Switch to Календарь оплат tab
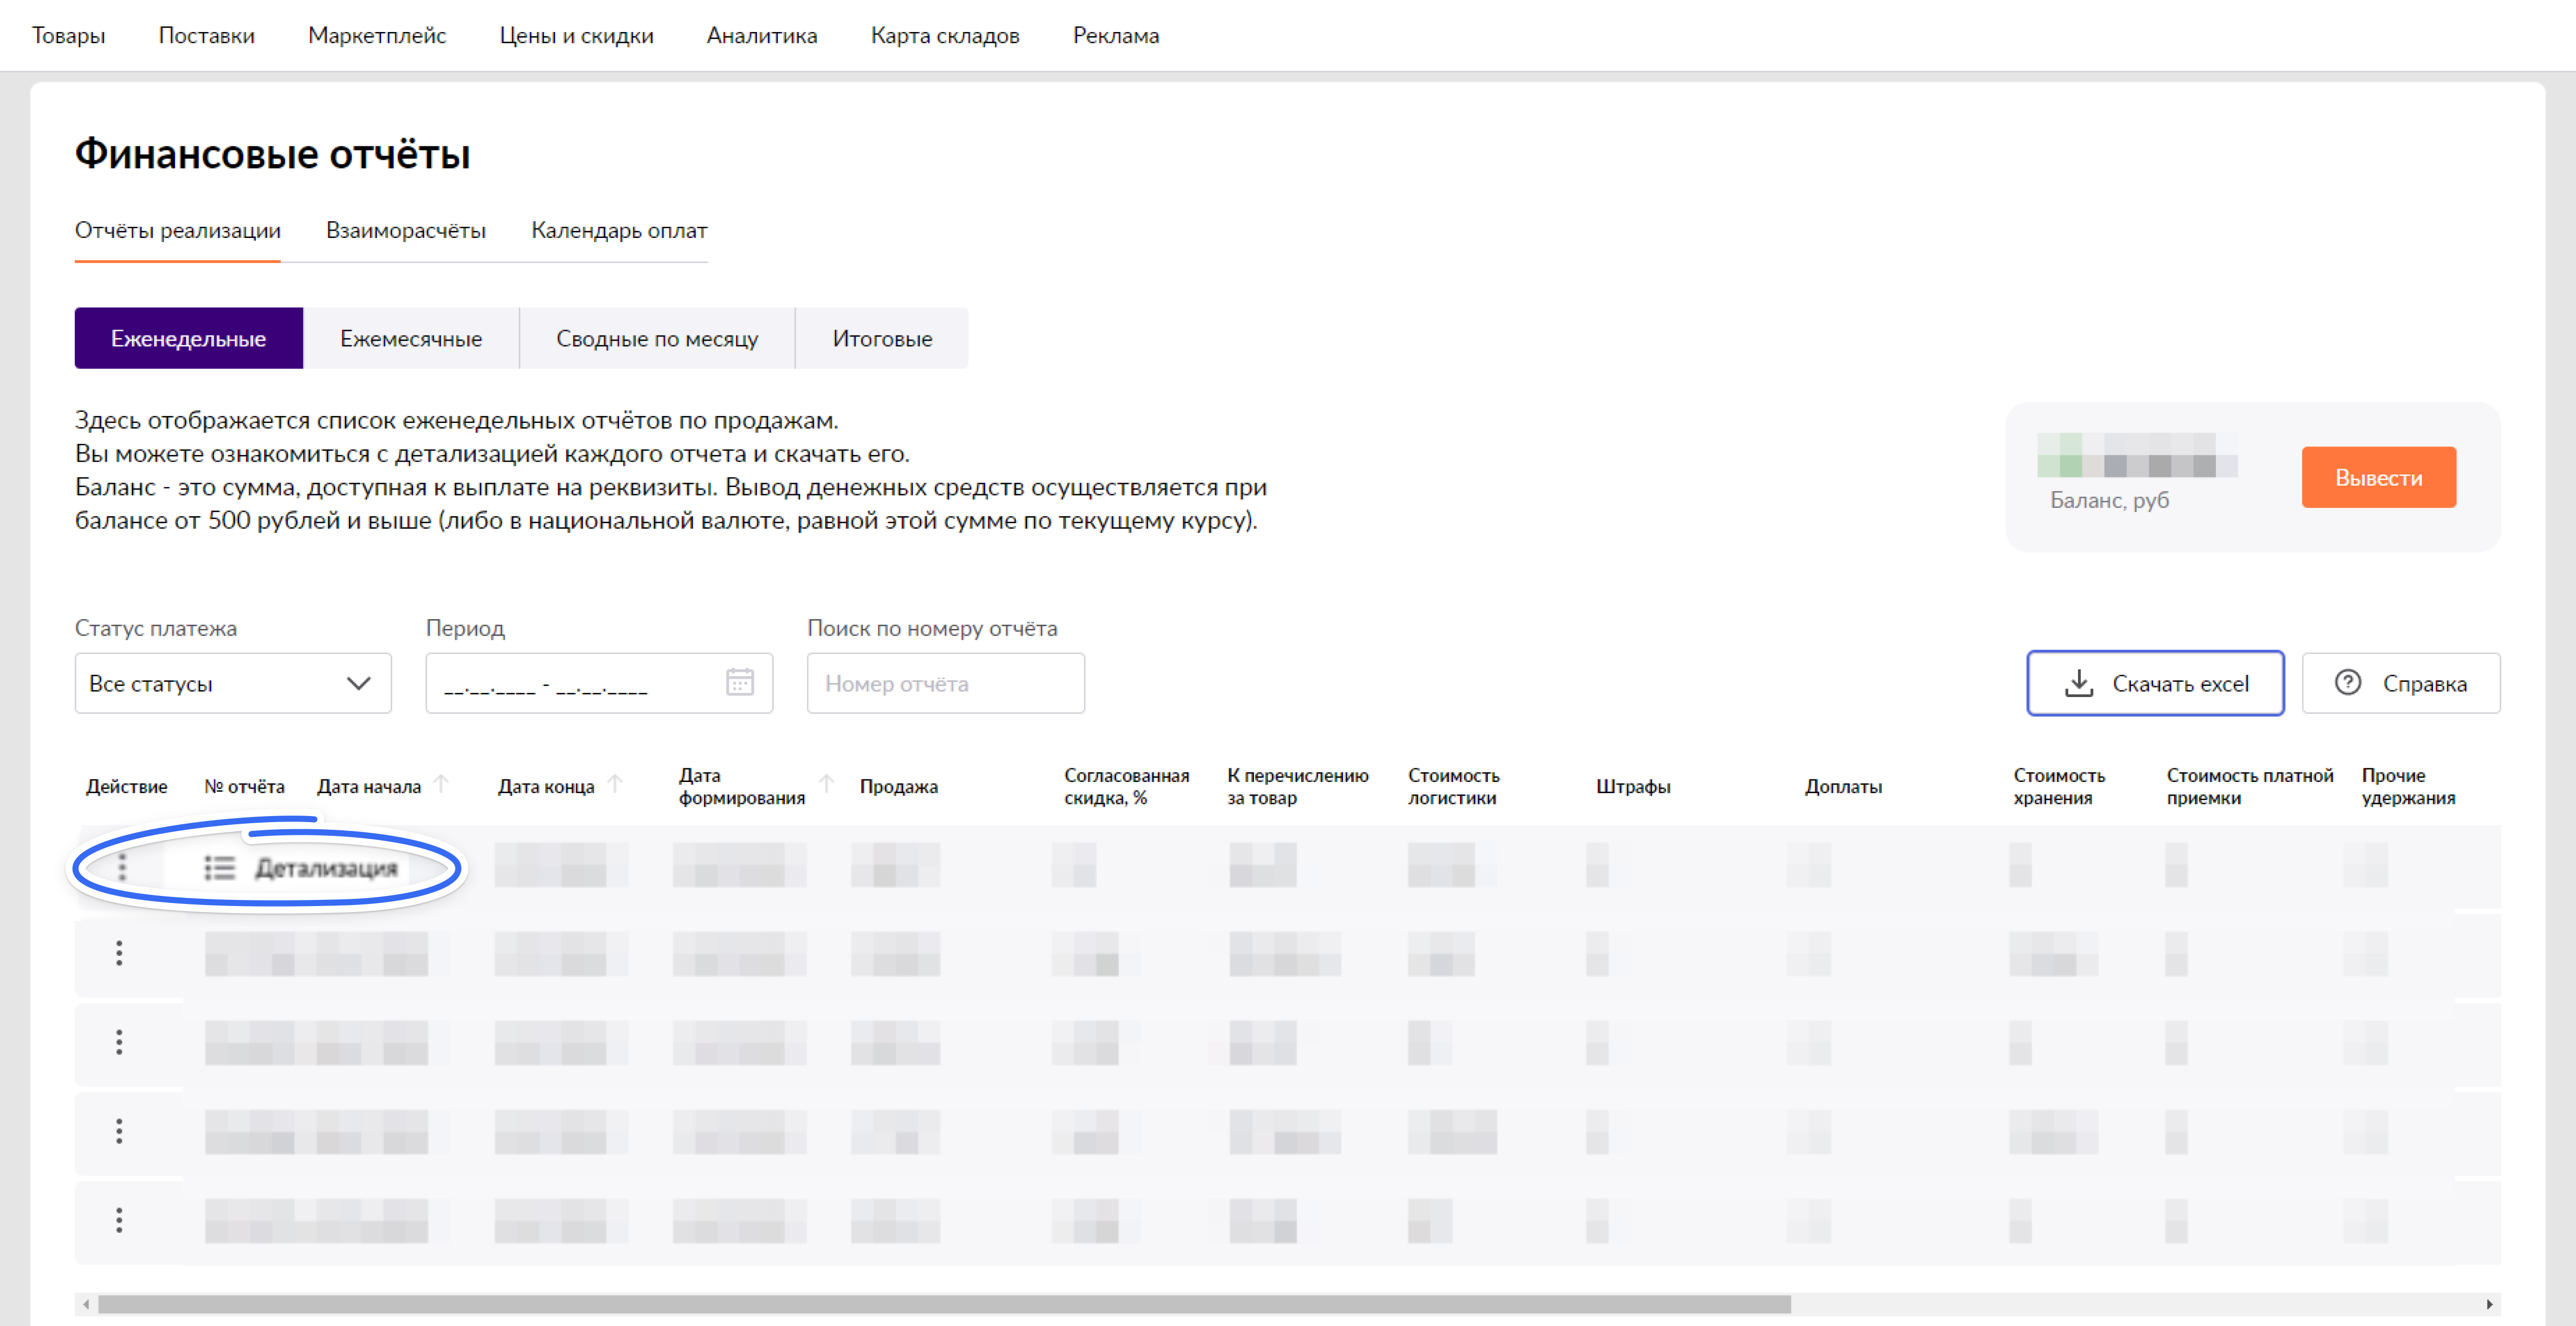 619,231
